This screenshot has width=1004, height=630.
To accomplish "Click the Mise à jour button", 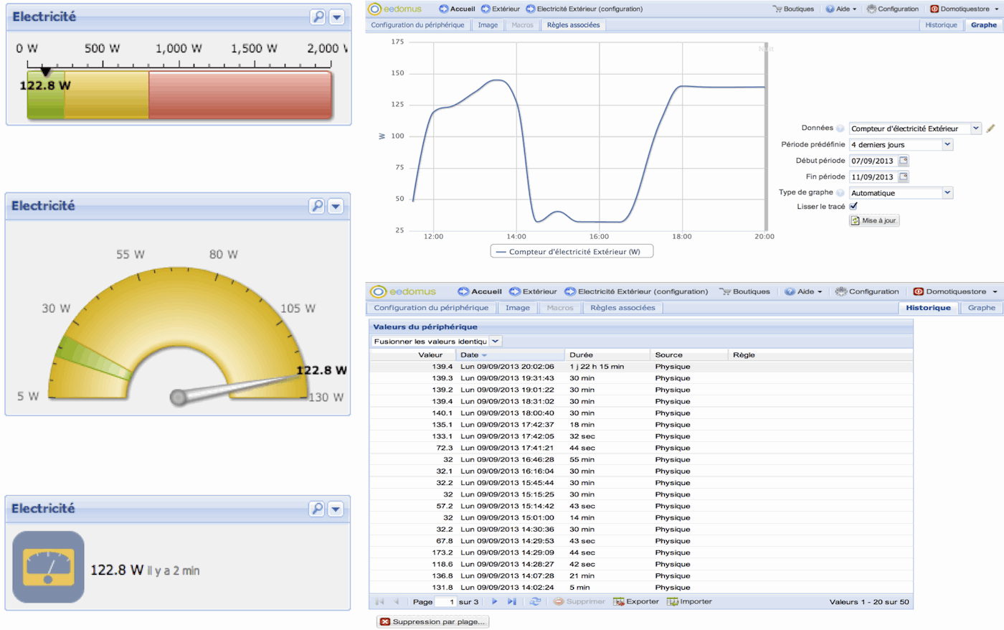I will pyautogui.click(x=873, y=220).
